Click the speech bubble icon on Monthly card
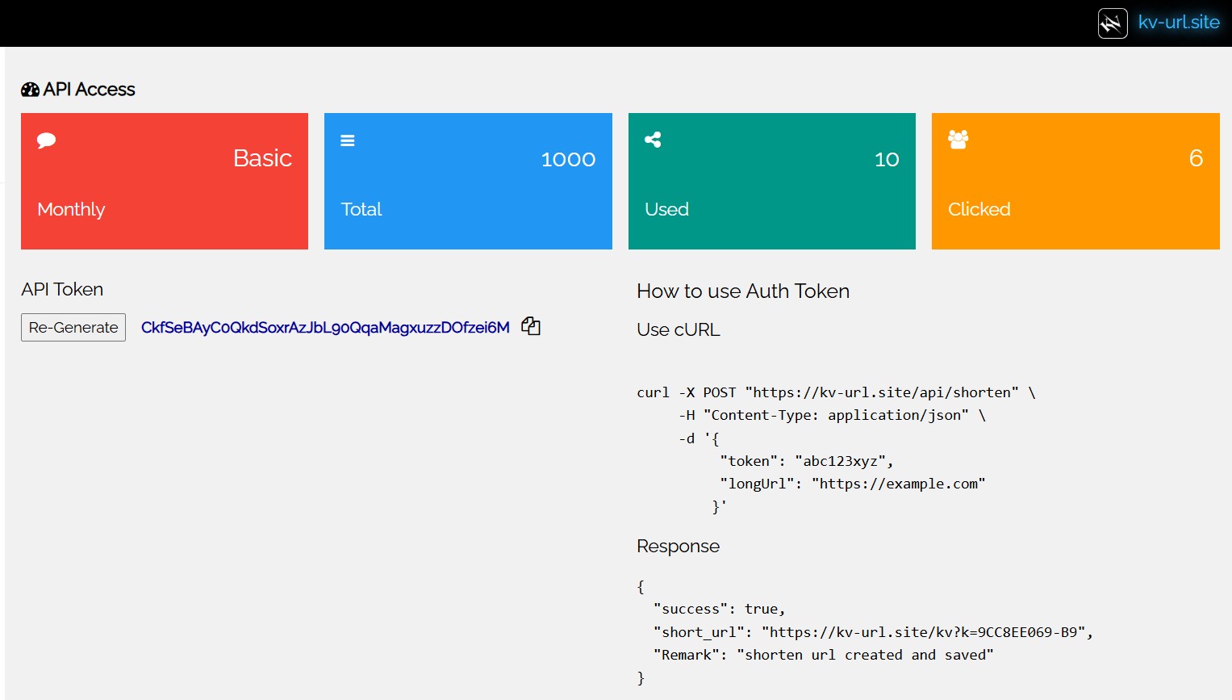Image resolution: width=1232 pixels, height=700 pixels. [x=46, y=140]
